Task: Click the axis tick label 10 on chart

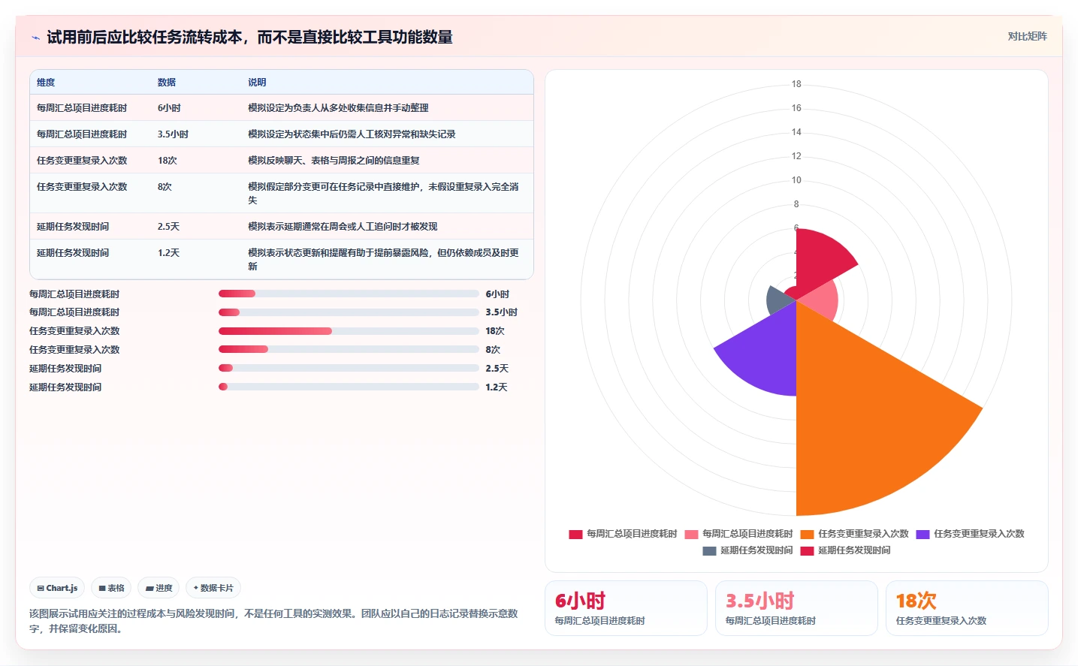Action: coord(796,180)
